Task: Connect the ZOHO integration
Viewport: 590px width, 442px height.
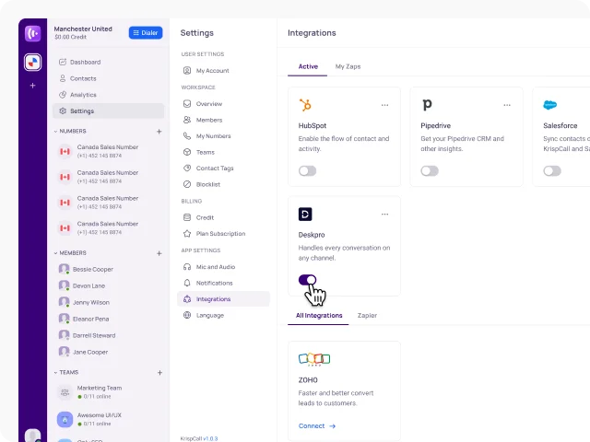Action: tap(317, 425)
